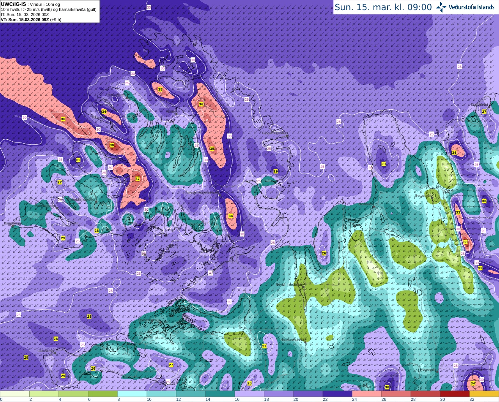Select the 30–32 m/s dark red legend swatch
Viewport: 499px width, 402px height.
[455, 394]
